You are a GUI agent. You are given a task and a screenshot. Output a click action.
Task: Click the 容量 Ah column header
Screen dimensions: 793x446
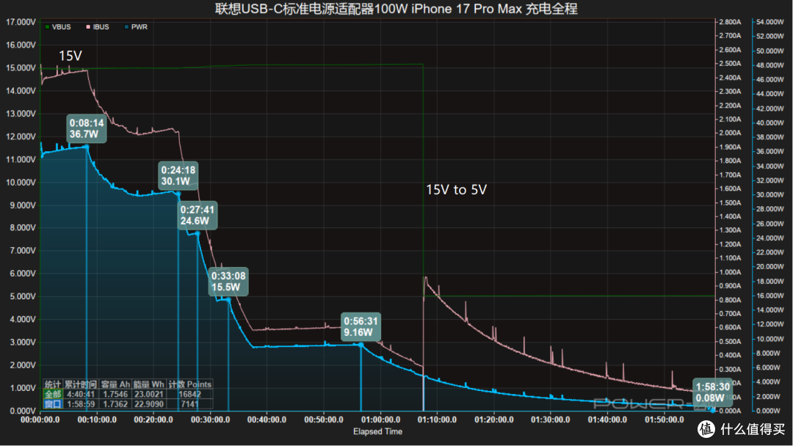[x=115, y=384]
